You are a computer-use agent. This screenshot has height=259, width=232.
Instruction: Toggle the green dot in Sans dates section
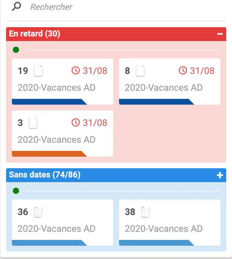tap(16, 191)
